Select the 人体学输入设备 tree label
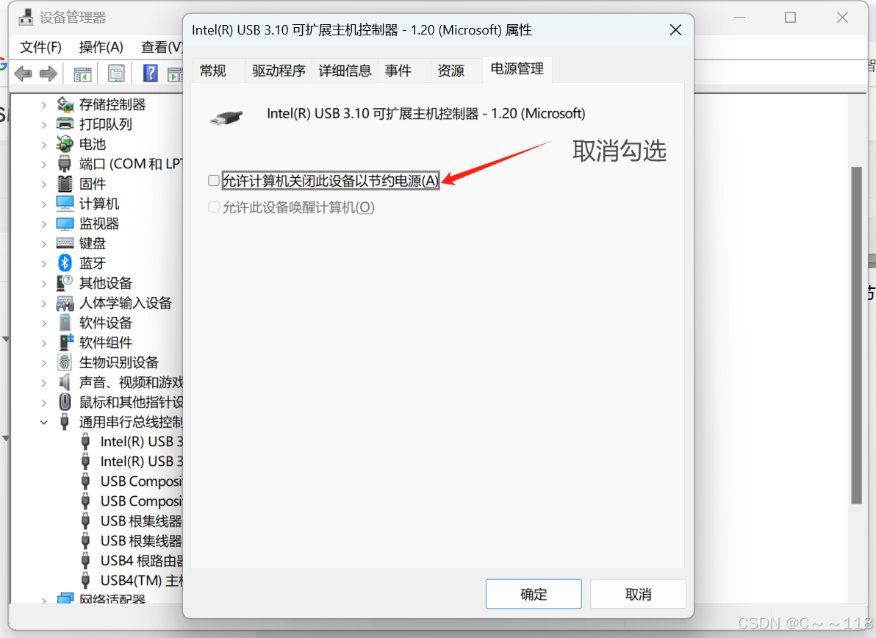 tap(126, 304)
